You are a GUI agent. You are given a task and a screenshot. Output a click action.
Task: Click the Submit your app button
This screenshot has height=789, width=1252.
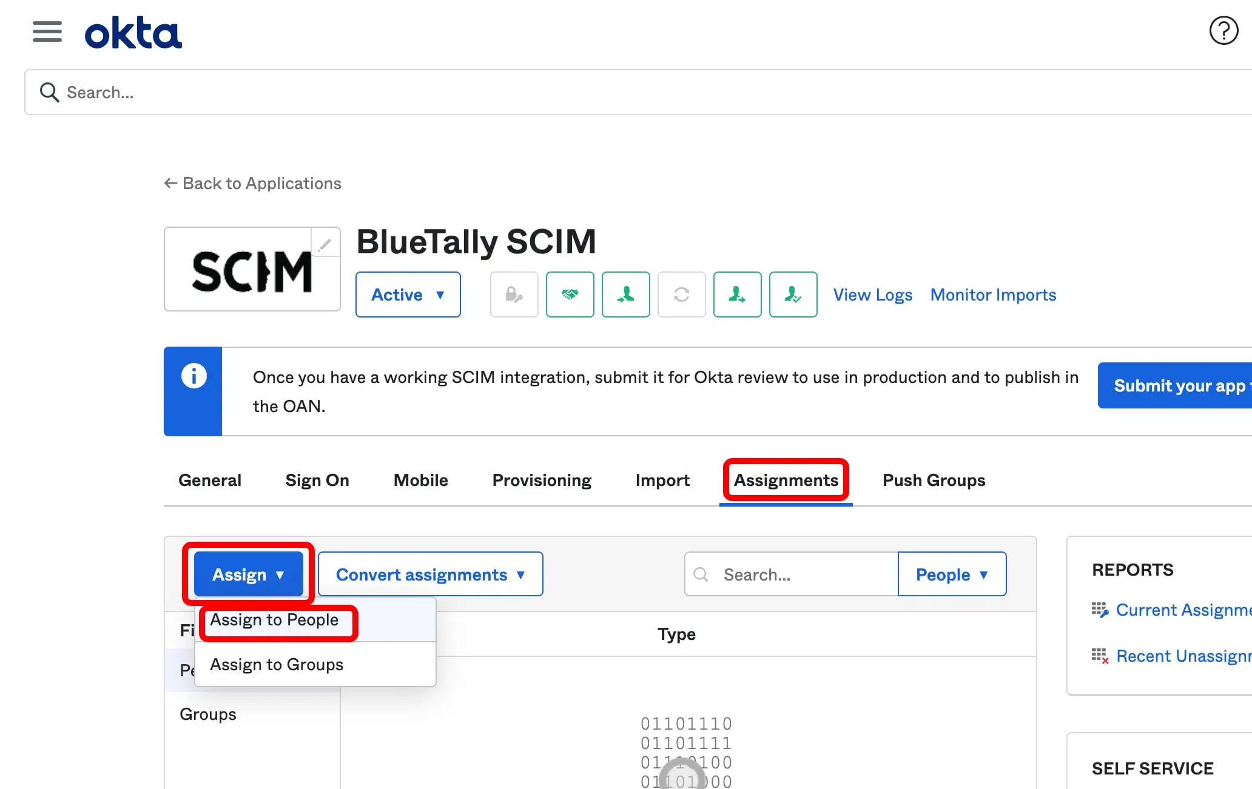(x=1175, y=385)
